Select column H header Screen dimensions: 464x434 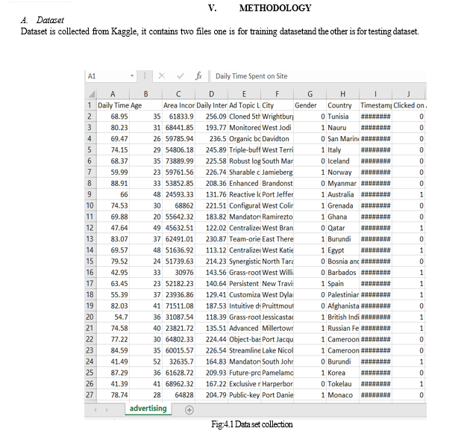coord(342,94)
